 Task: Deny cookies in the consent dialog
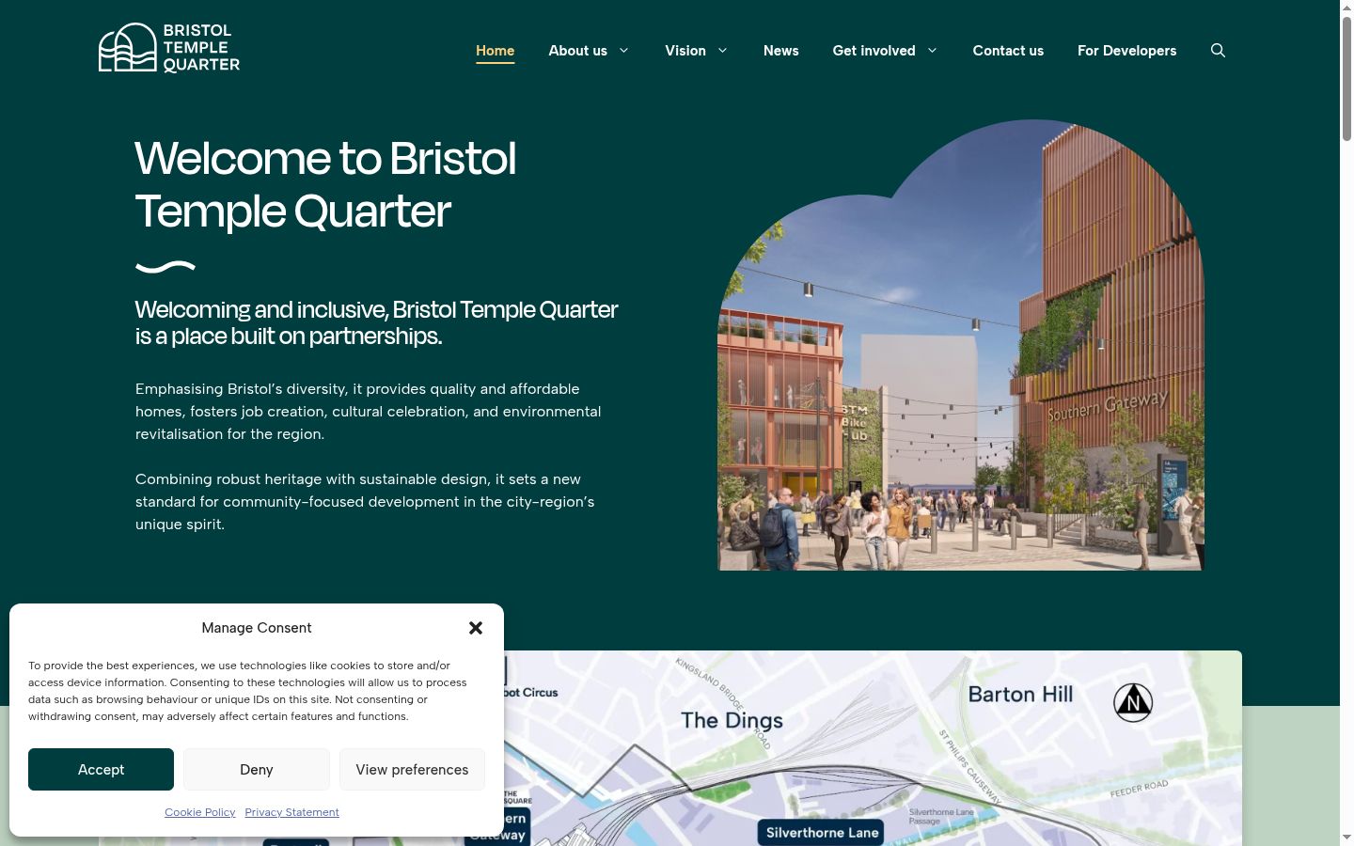coord(257,769)
